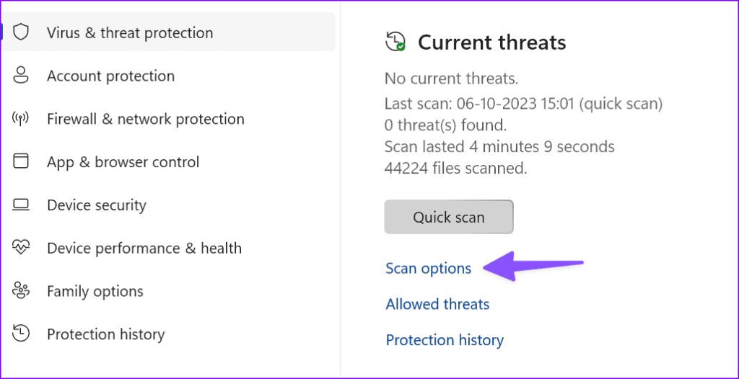Image resolution: width=739 pixels, height=379 pixels.
Task: Select Account protection in the sidebar
Action: pyautogui.click(x=110, y=76)
